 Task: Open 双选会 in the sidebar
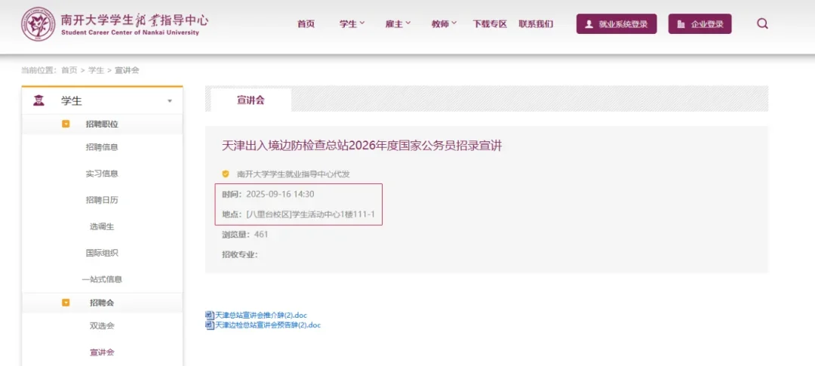point(102,326)
